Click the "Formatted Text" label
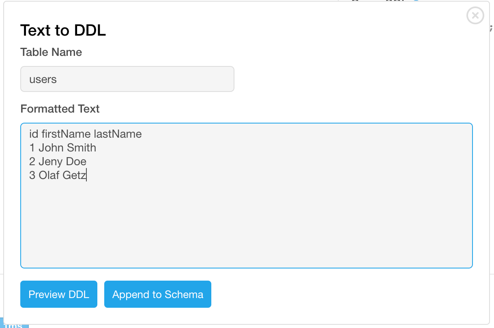This screenshot has width=494, height=328. click(x=60, y=109)
